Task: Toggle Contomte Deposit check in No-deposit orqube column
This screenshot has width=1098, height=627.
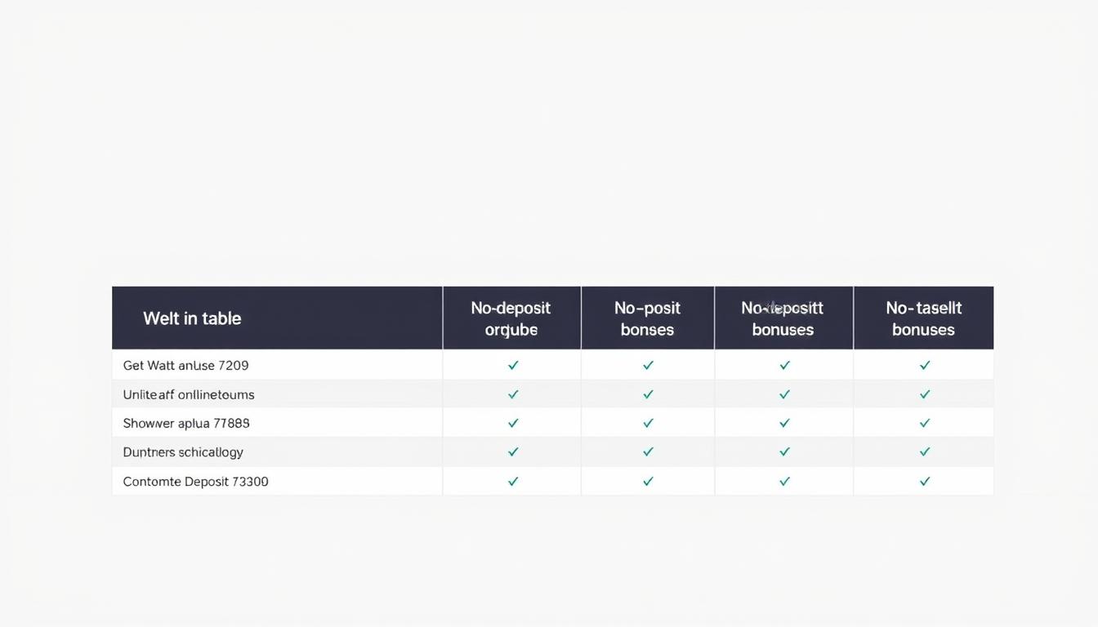Action: pyautogui.click(x=513, y=482)
